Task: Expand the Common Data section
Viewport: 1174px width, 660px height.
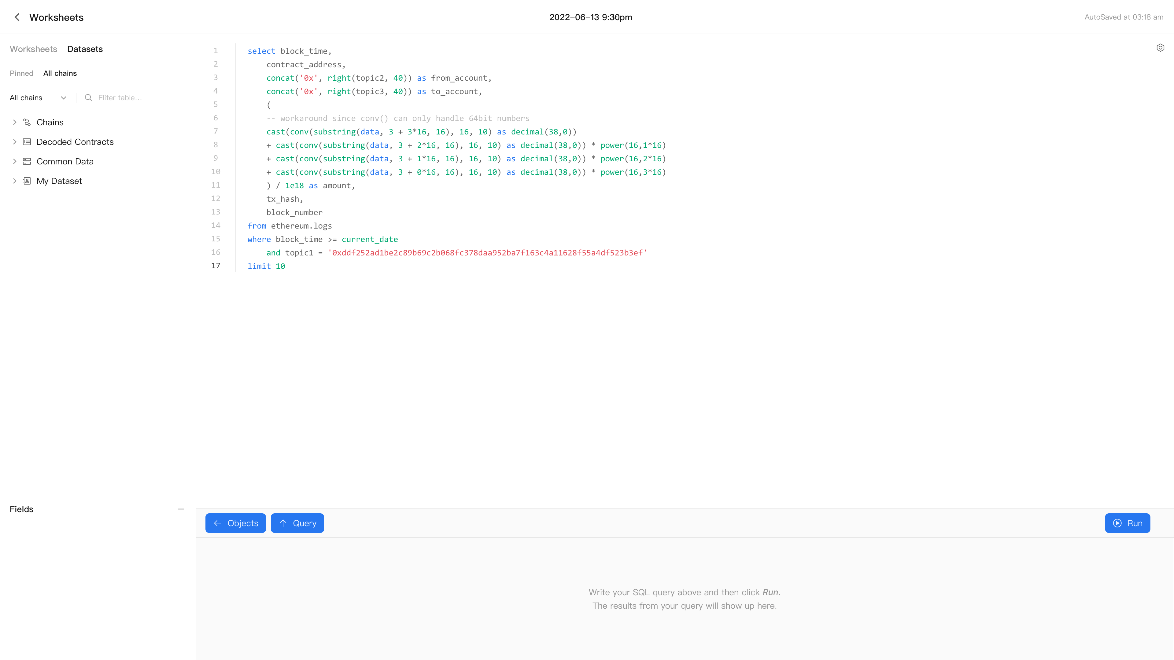Action: coord(14,161)
